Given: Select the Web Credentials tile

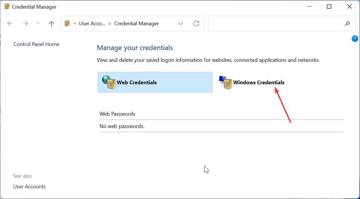Looking at the screenshot, I should [x=155, y=82].
